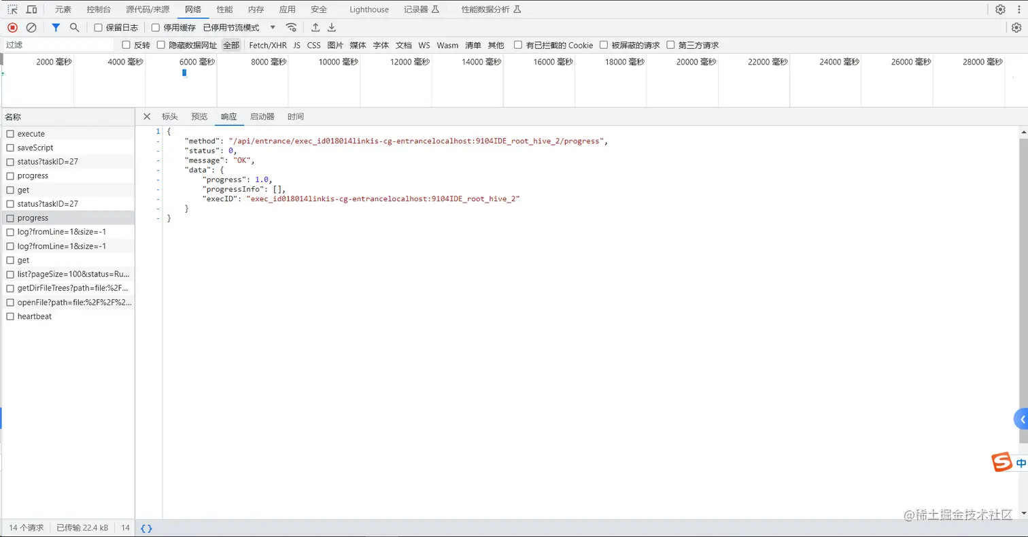View the 时间 tab
Image resolution: width=1028 pixels, height=537 pixels.
296,116
